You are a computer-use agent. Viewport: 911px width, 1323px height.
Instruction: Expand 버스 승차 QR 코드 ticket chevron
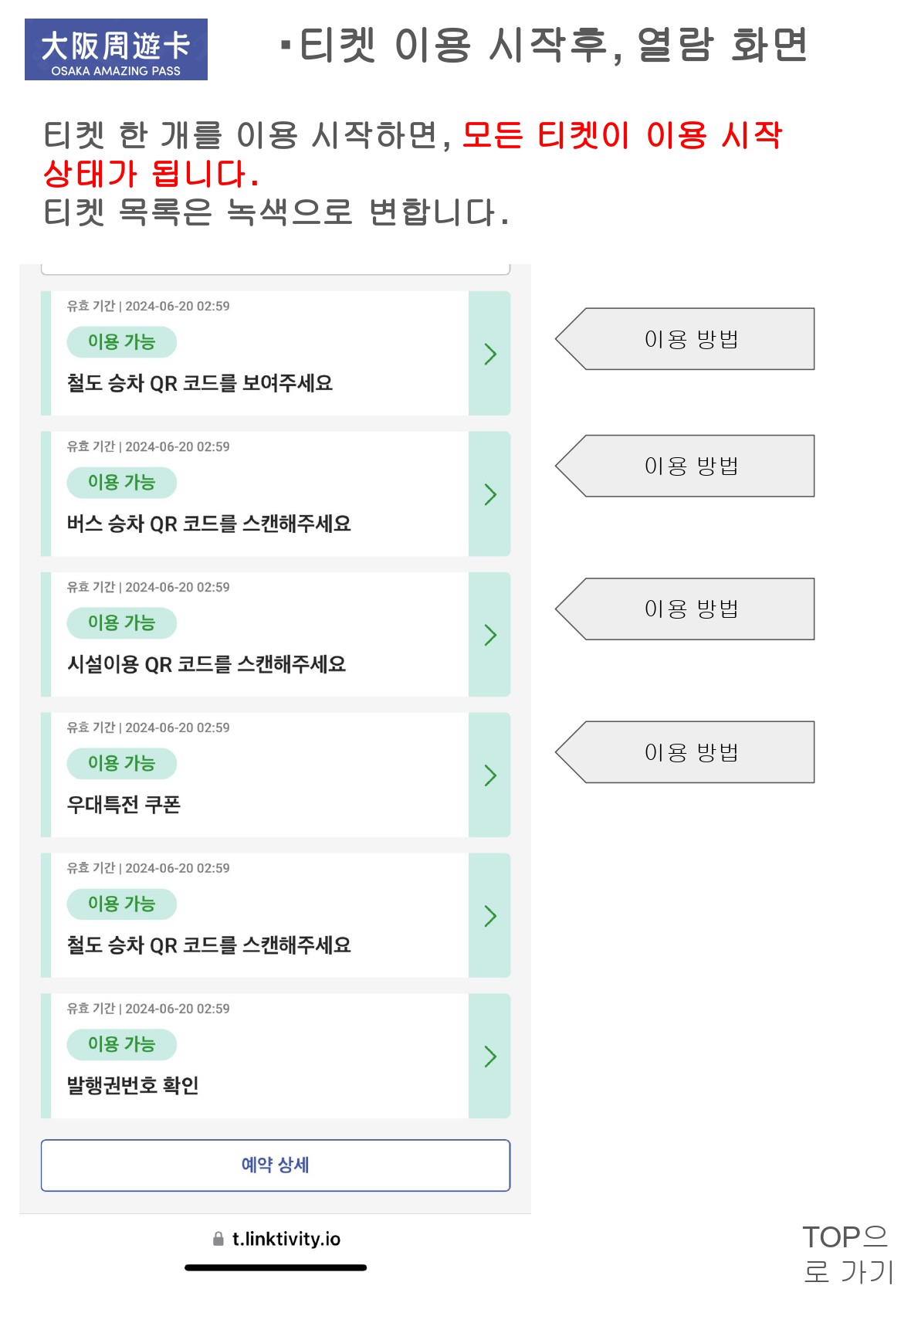tap(489, 494)
